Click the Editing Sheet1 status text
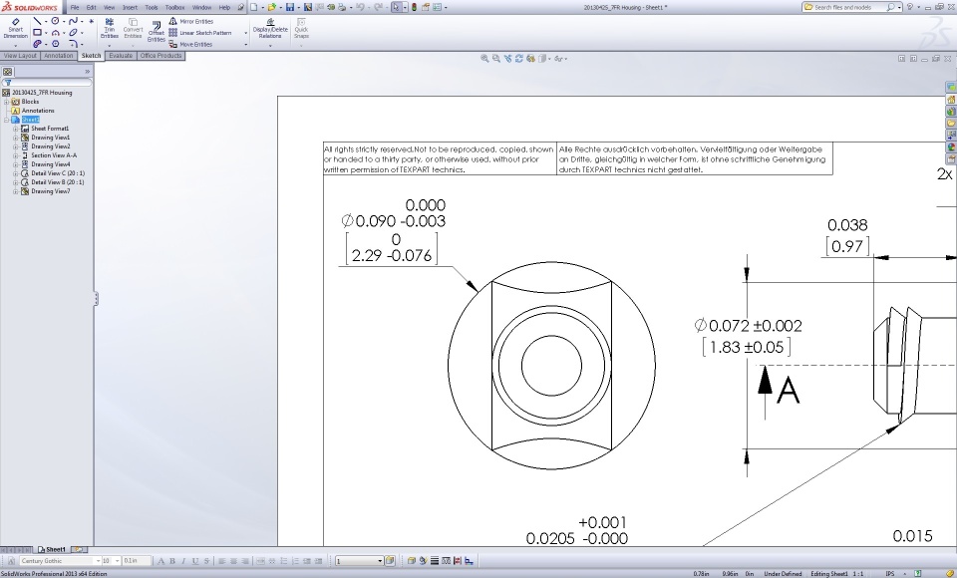Viewport: 957px width, 578px height. pos(829,574)
